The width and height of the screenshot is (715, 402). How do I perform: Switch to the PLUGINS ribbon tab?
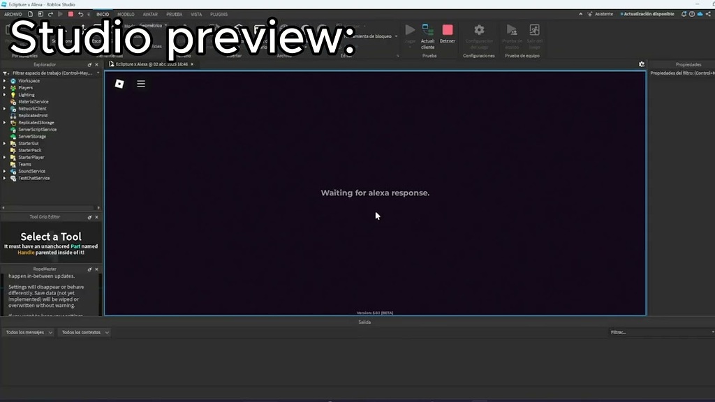[219, 14]
